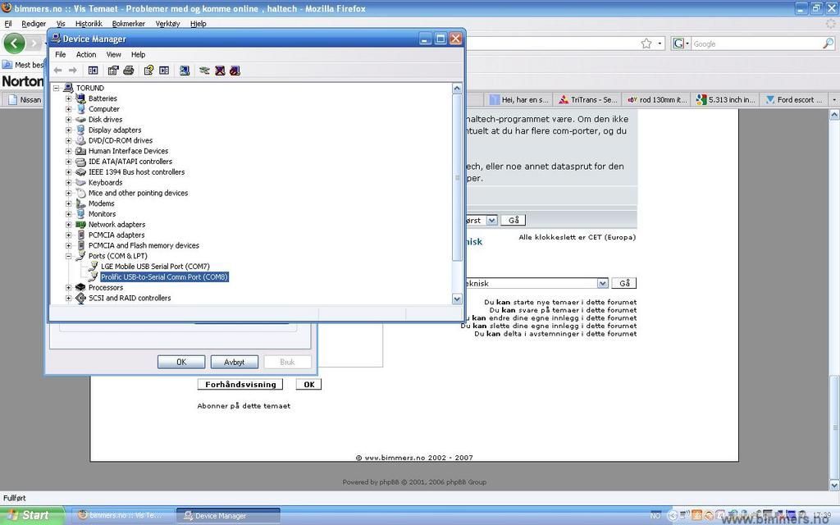This screenshot has height=525, width=840.
Task: Open the search engine dropdown in Firefox
Action: click(x=680, y=44)
